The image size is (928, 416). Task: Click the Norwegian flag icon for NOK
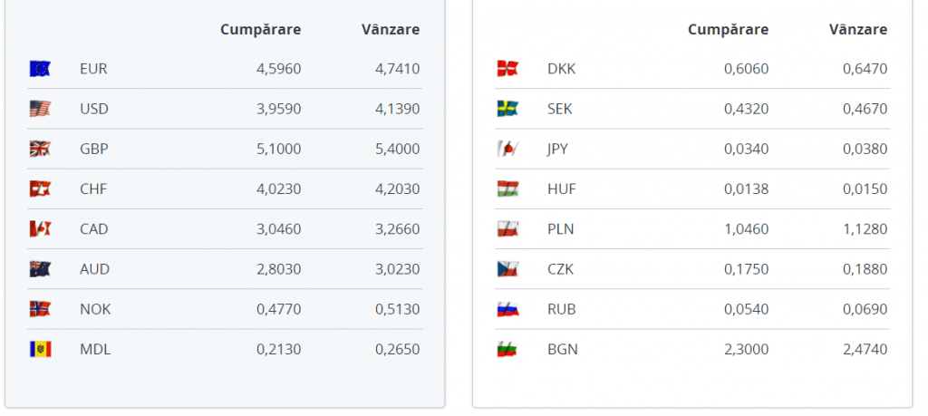pos(40,309)
